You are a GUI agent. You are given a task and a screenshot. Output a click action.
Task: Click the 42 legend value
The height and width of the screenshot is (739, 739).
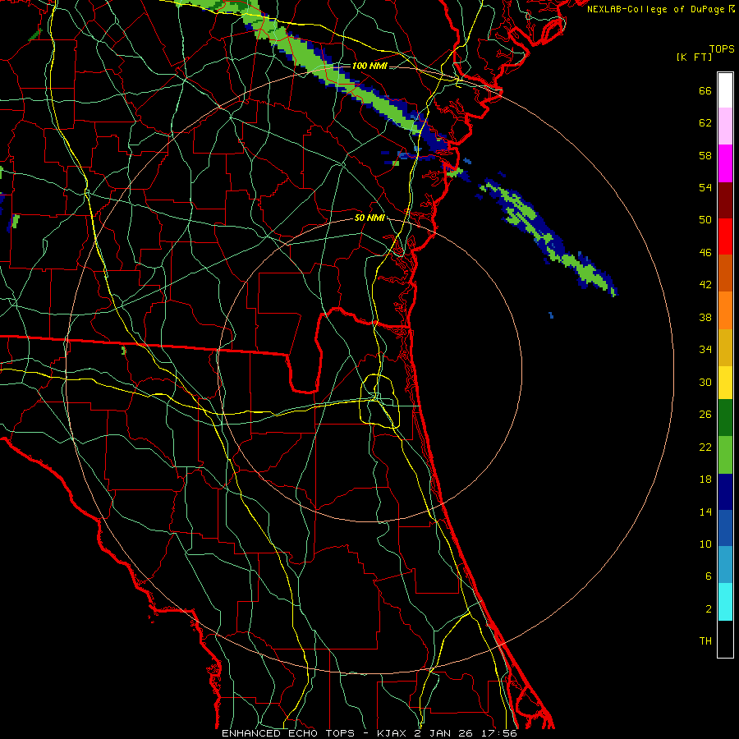[705, 285]
